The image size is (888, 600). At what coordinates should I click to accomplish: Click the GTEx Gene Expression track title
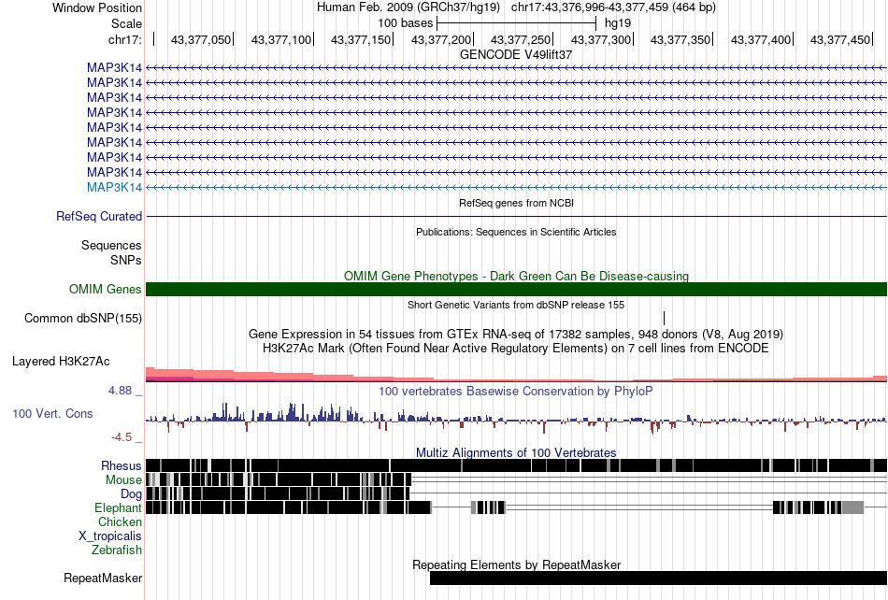[x=516, y=334]
